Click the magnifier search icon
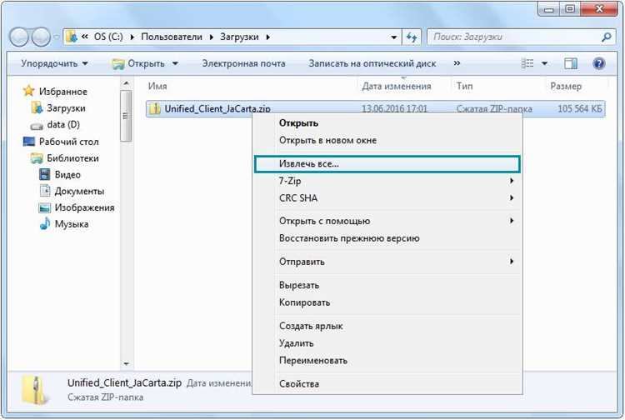The height and width of the screenshot is (420, 625). coord(606,37)
